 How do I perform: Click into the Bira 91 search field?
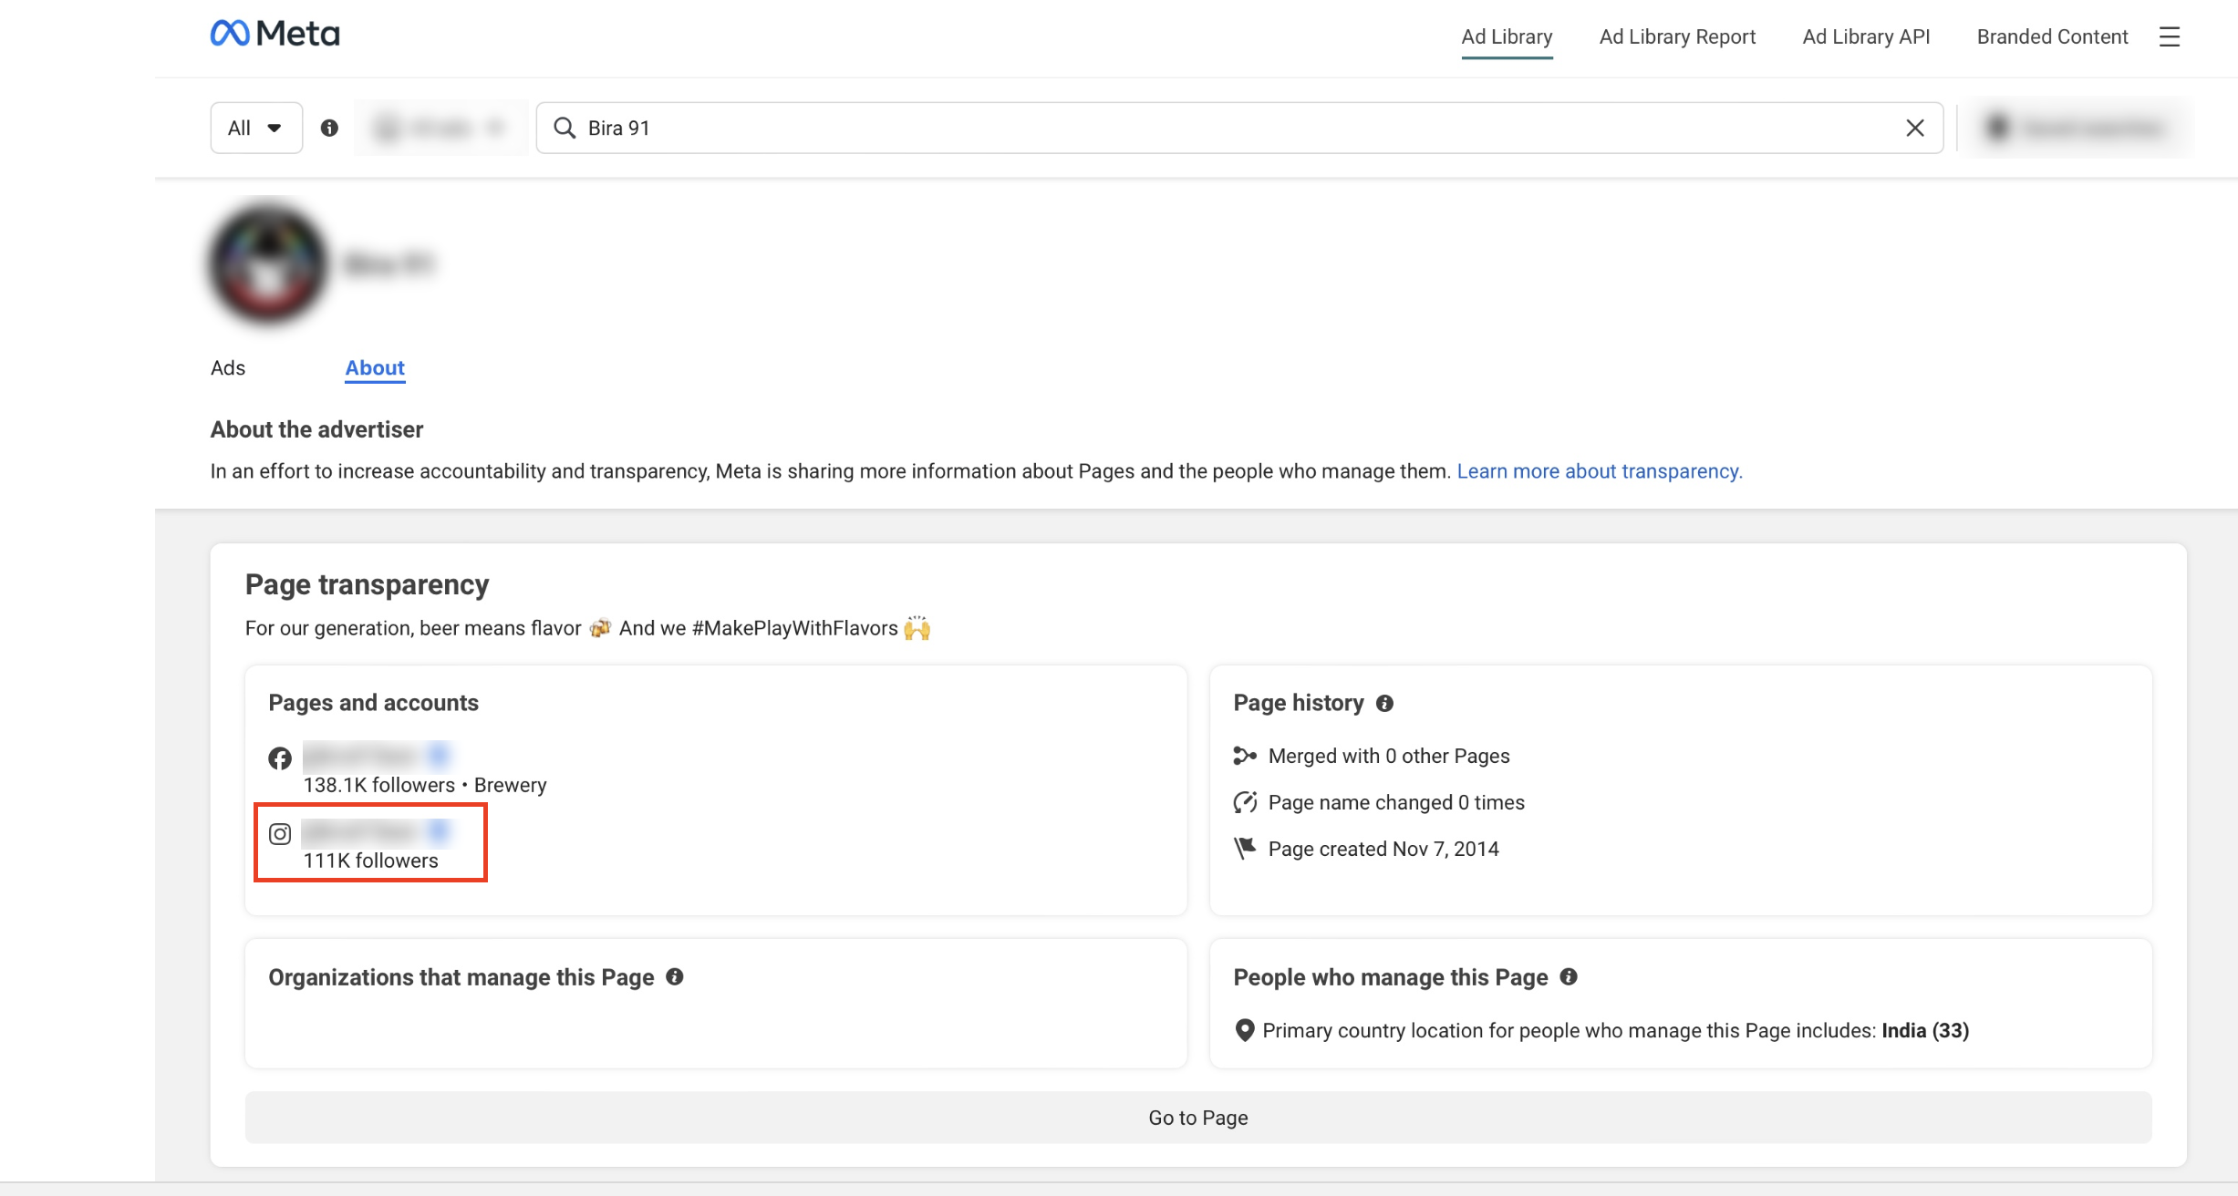pyautogui.click(x=1239, y=128)
